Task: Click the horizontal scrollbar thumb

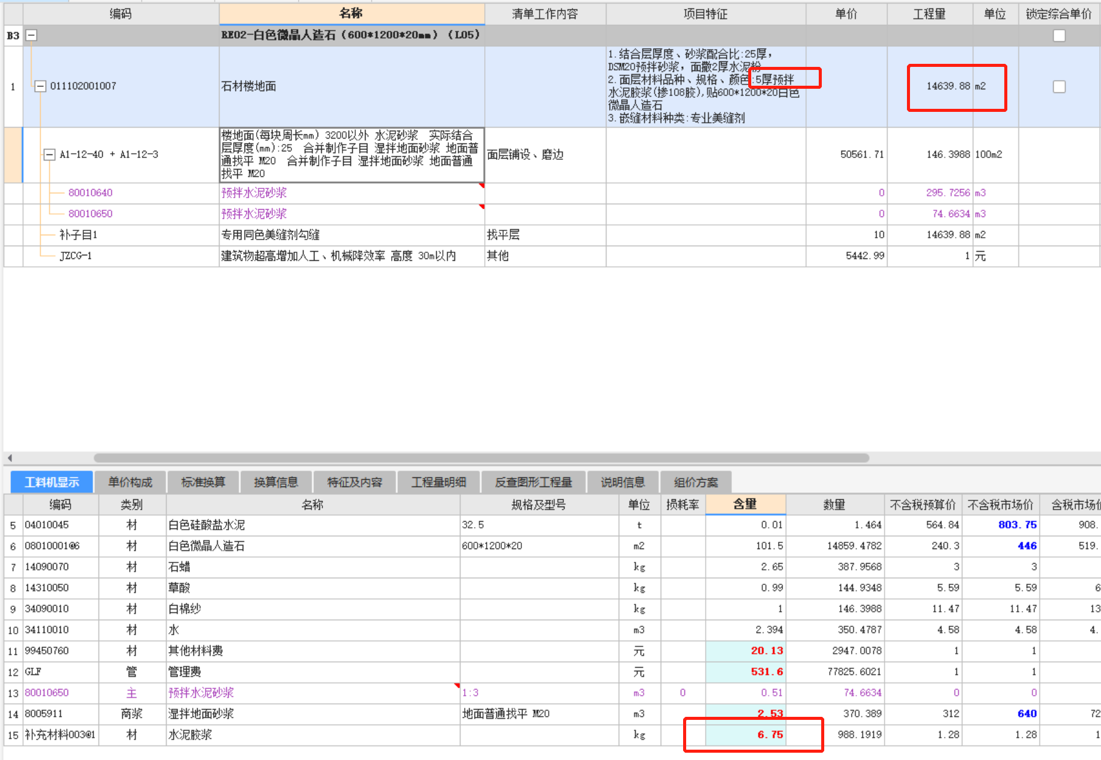Action: coord(481,458)
